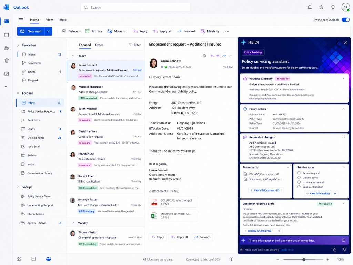Click the HEIDI notification bell icon
Screen dimensions: 353x265
pyautogui.click(x=344, y=241)
